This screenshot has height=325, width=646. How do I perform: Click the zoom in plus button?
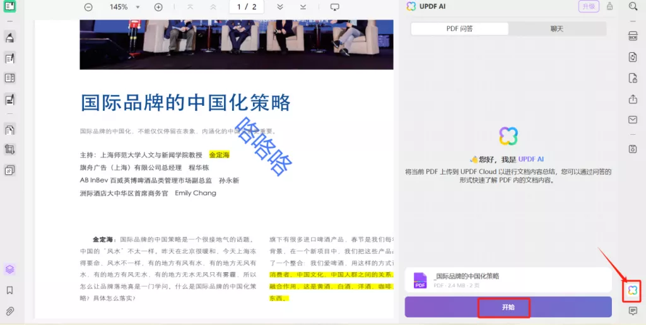(158, 7)
